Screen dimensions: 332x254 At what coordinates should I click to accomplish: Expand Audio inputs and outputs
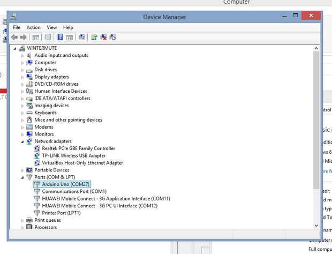click(22, 56)
